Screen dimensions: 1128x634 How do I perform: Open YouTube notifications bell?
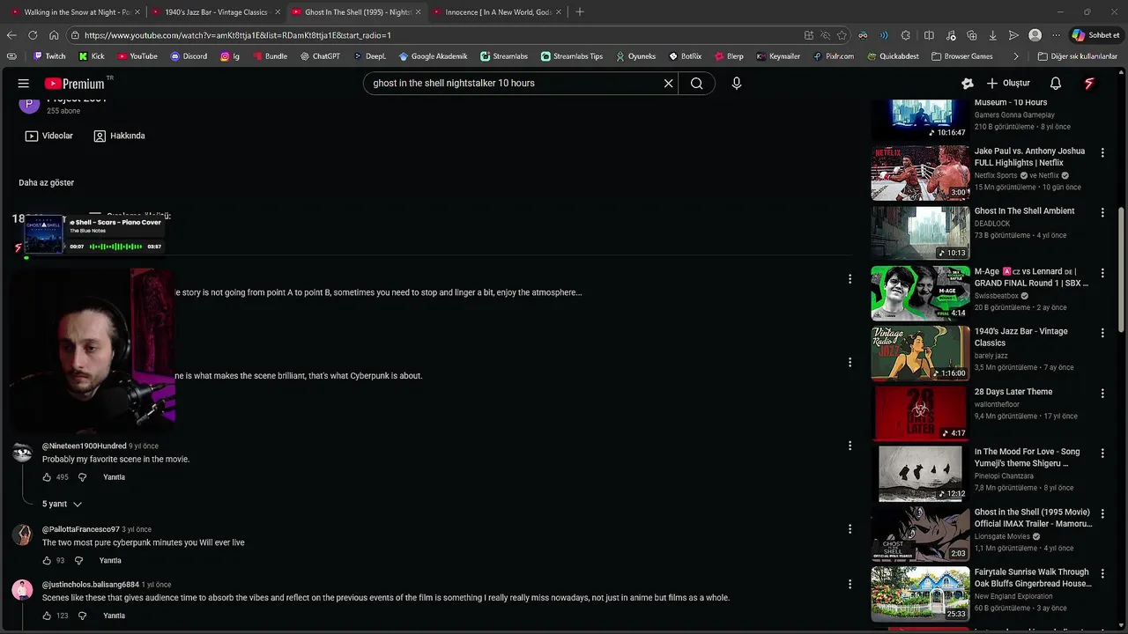(x=1056, y=84)
